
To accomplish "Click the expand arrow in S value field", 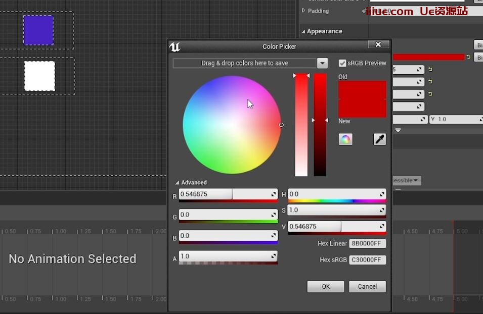I will [x=382, y=210].
